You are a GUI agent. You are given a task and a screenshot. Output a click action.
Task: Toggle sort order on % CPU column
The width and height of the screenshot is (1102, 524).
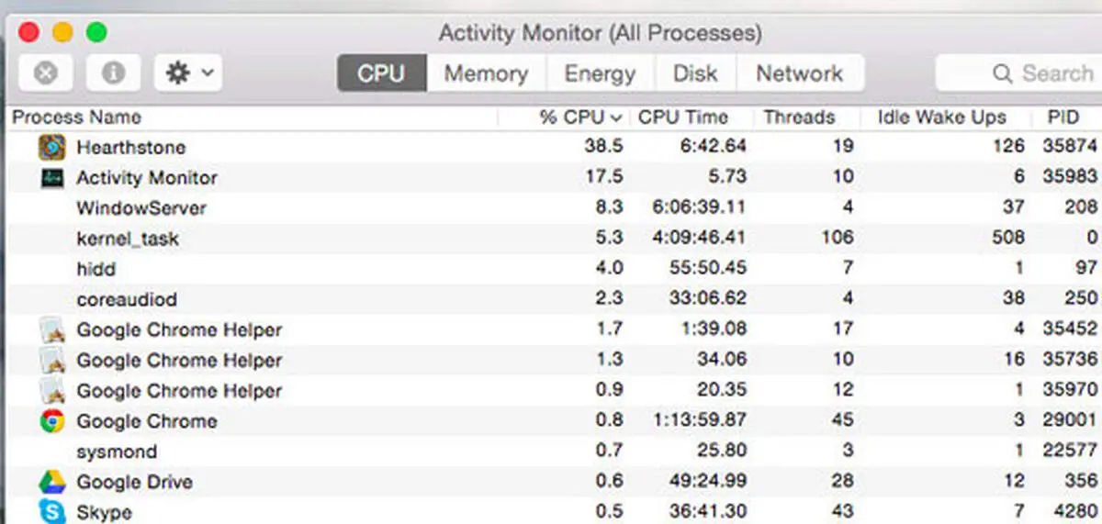[x=580, y=117]
